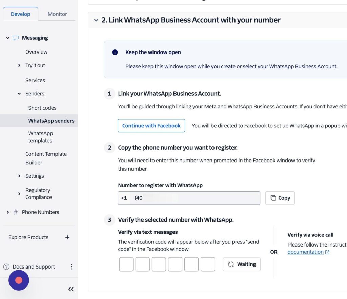Image resolution: width=347 pixels, height=299 pixels.
Task: Click the first verification code digit box
Action: tap(126, 264)
